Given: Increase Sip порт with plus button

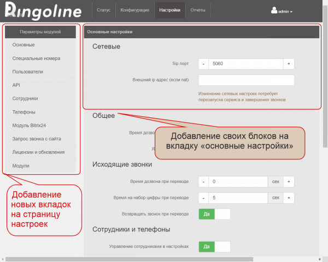Looking at the screenshot, I should pyautogui.click(x=289, y=64).
